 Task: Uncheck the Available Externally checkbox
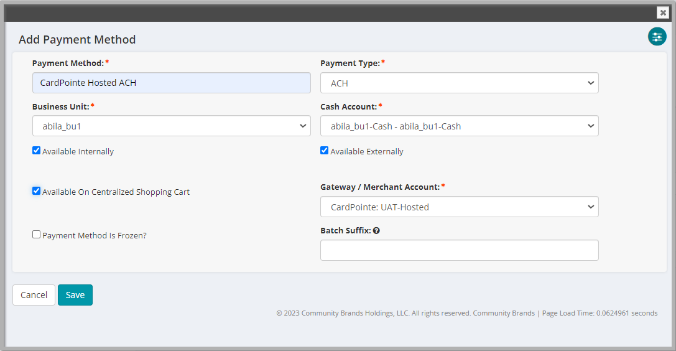coord(324,151)
